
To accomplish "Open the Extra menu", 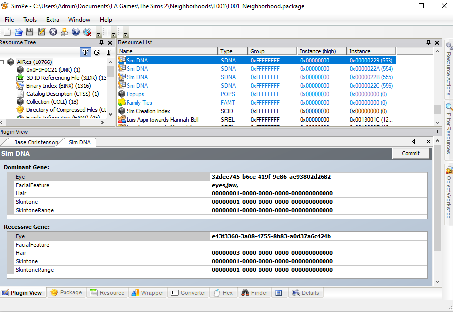I will pos(53,20).
